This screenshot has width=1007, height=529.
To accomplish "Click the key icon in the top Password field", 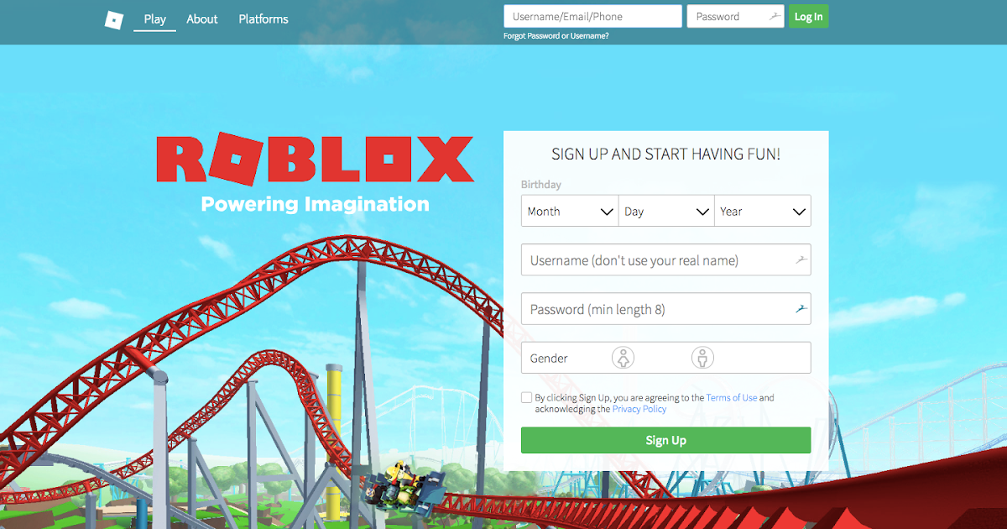I will 774,16.
